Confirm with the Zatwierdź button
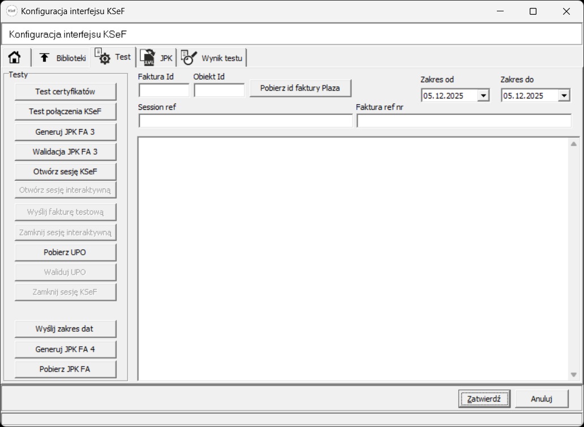 (x=484, y=399)
